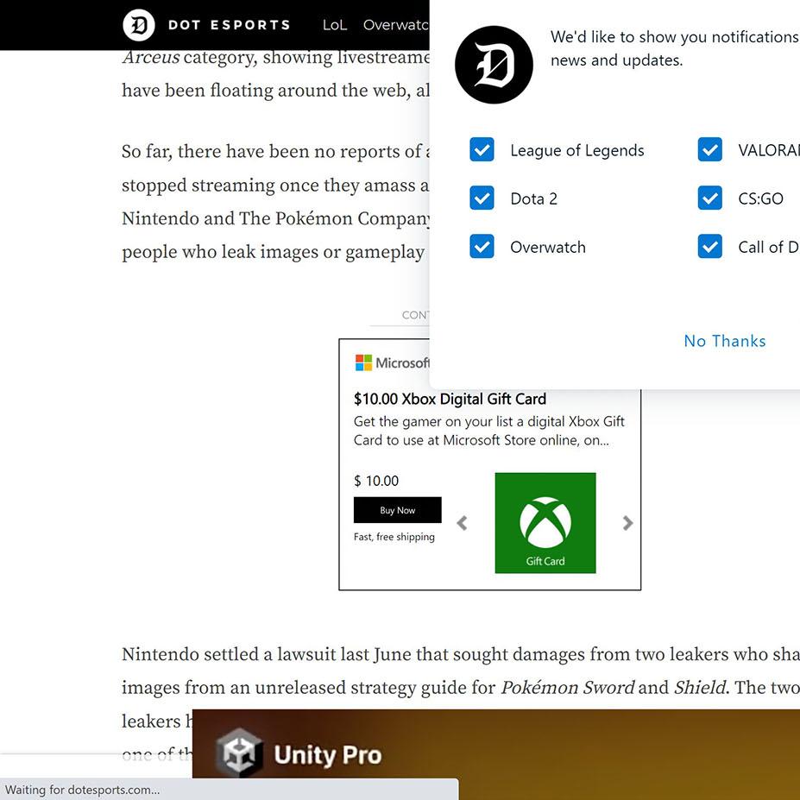The height and width of the screenshot is (800, 800).
Task: Uncheck the League of Legends checkbox
Action: coord(482,149)
